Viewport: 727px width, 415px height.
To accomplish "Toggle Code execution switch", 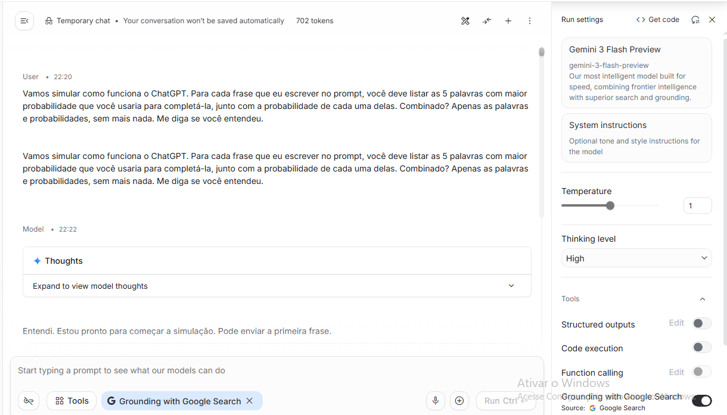I will point(701,347).
